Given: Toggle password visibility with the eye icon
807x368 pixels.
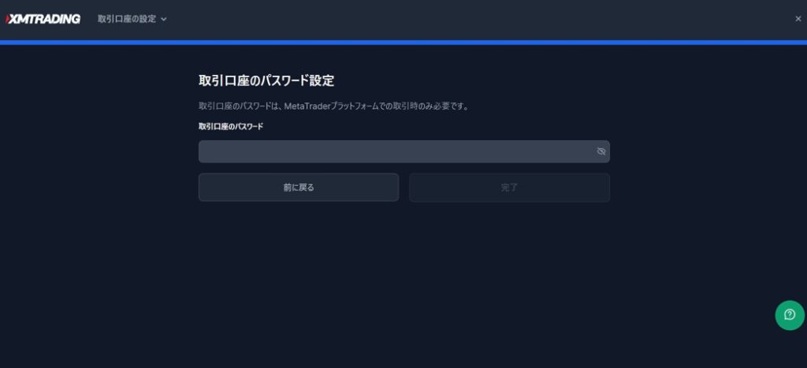Looking at the screenshot, I should click(601, 151).
